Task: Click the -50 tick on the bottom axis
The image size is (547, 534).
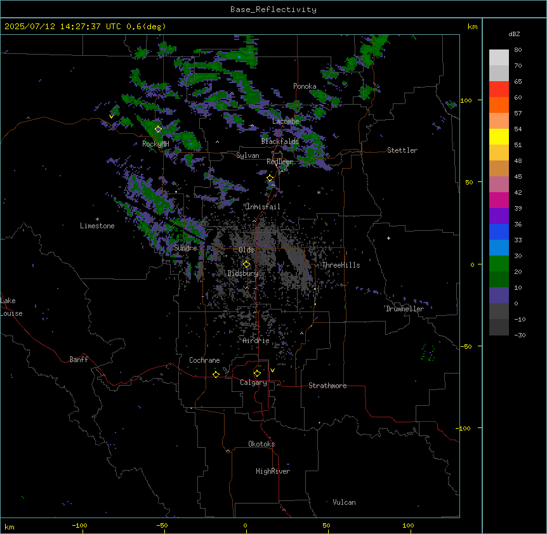Action: pos(162,525)
